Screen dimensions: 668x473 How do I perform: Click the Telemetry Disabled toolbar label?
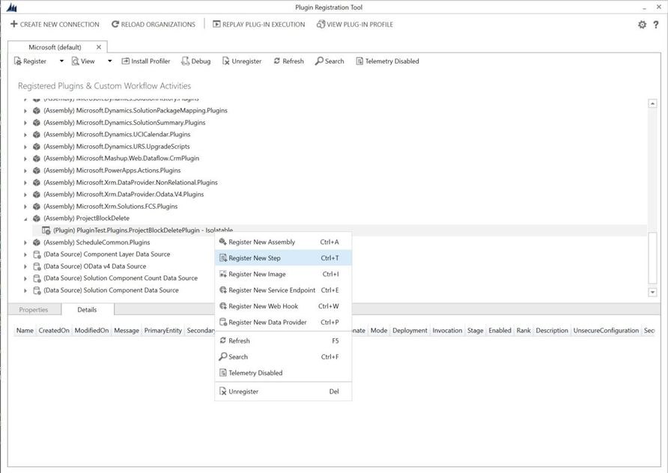(392, 61)
